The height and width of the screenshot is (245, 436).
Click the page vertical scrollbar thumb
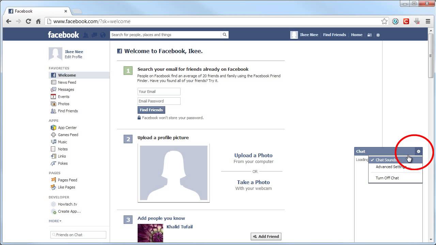pyautogui.click(x=431, y=55)
